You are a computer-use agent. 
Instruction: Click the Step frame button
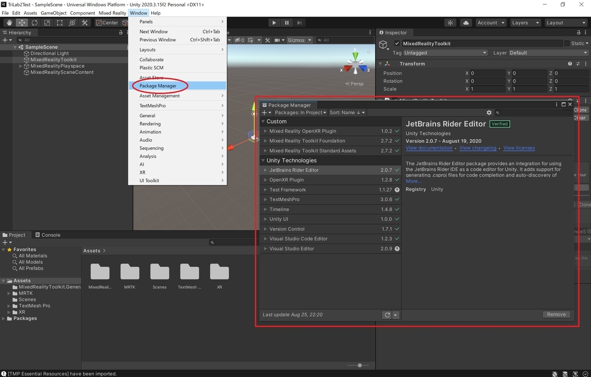tap(299, 23)
